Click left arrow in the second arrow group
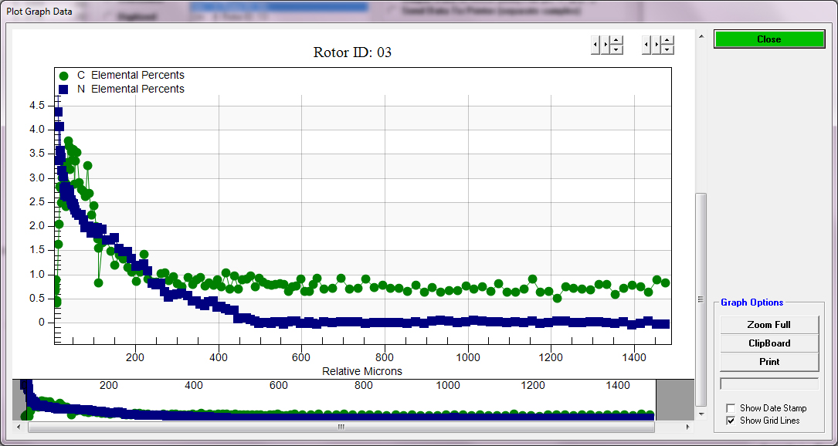Image resolution: width=838 pixels, height=446 pixels. pos(646,45)
